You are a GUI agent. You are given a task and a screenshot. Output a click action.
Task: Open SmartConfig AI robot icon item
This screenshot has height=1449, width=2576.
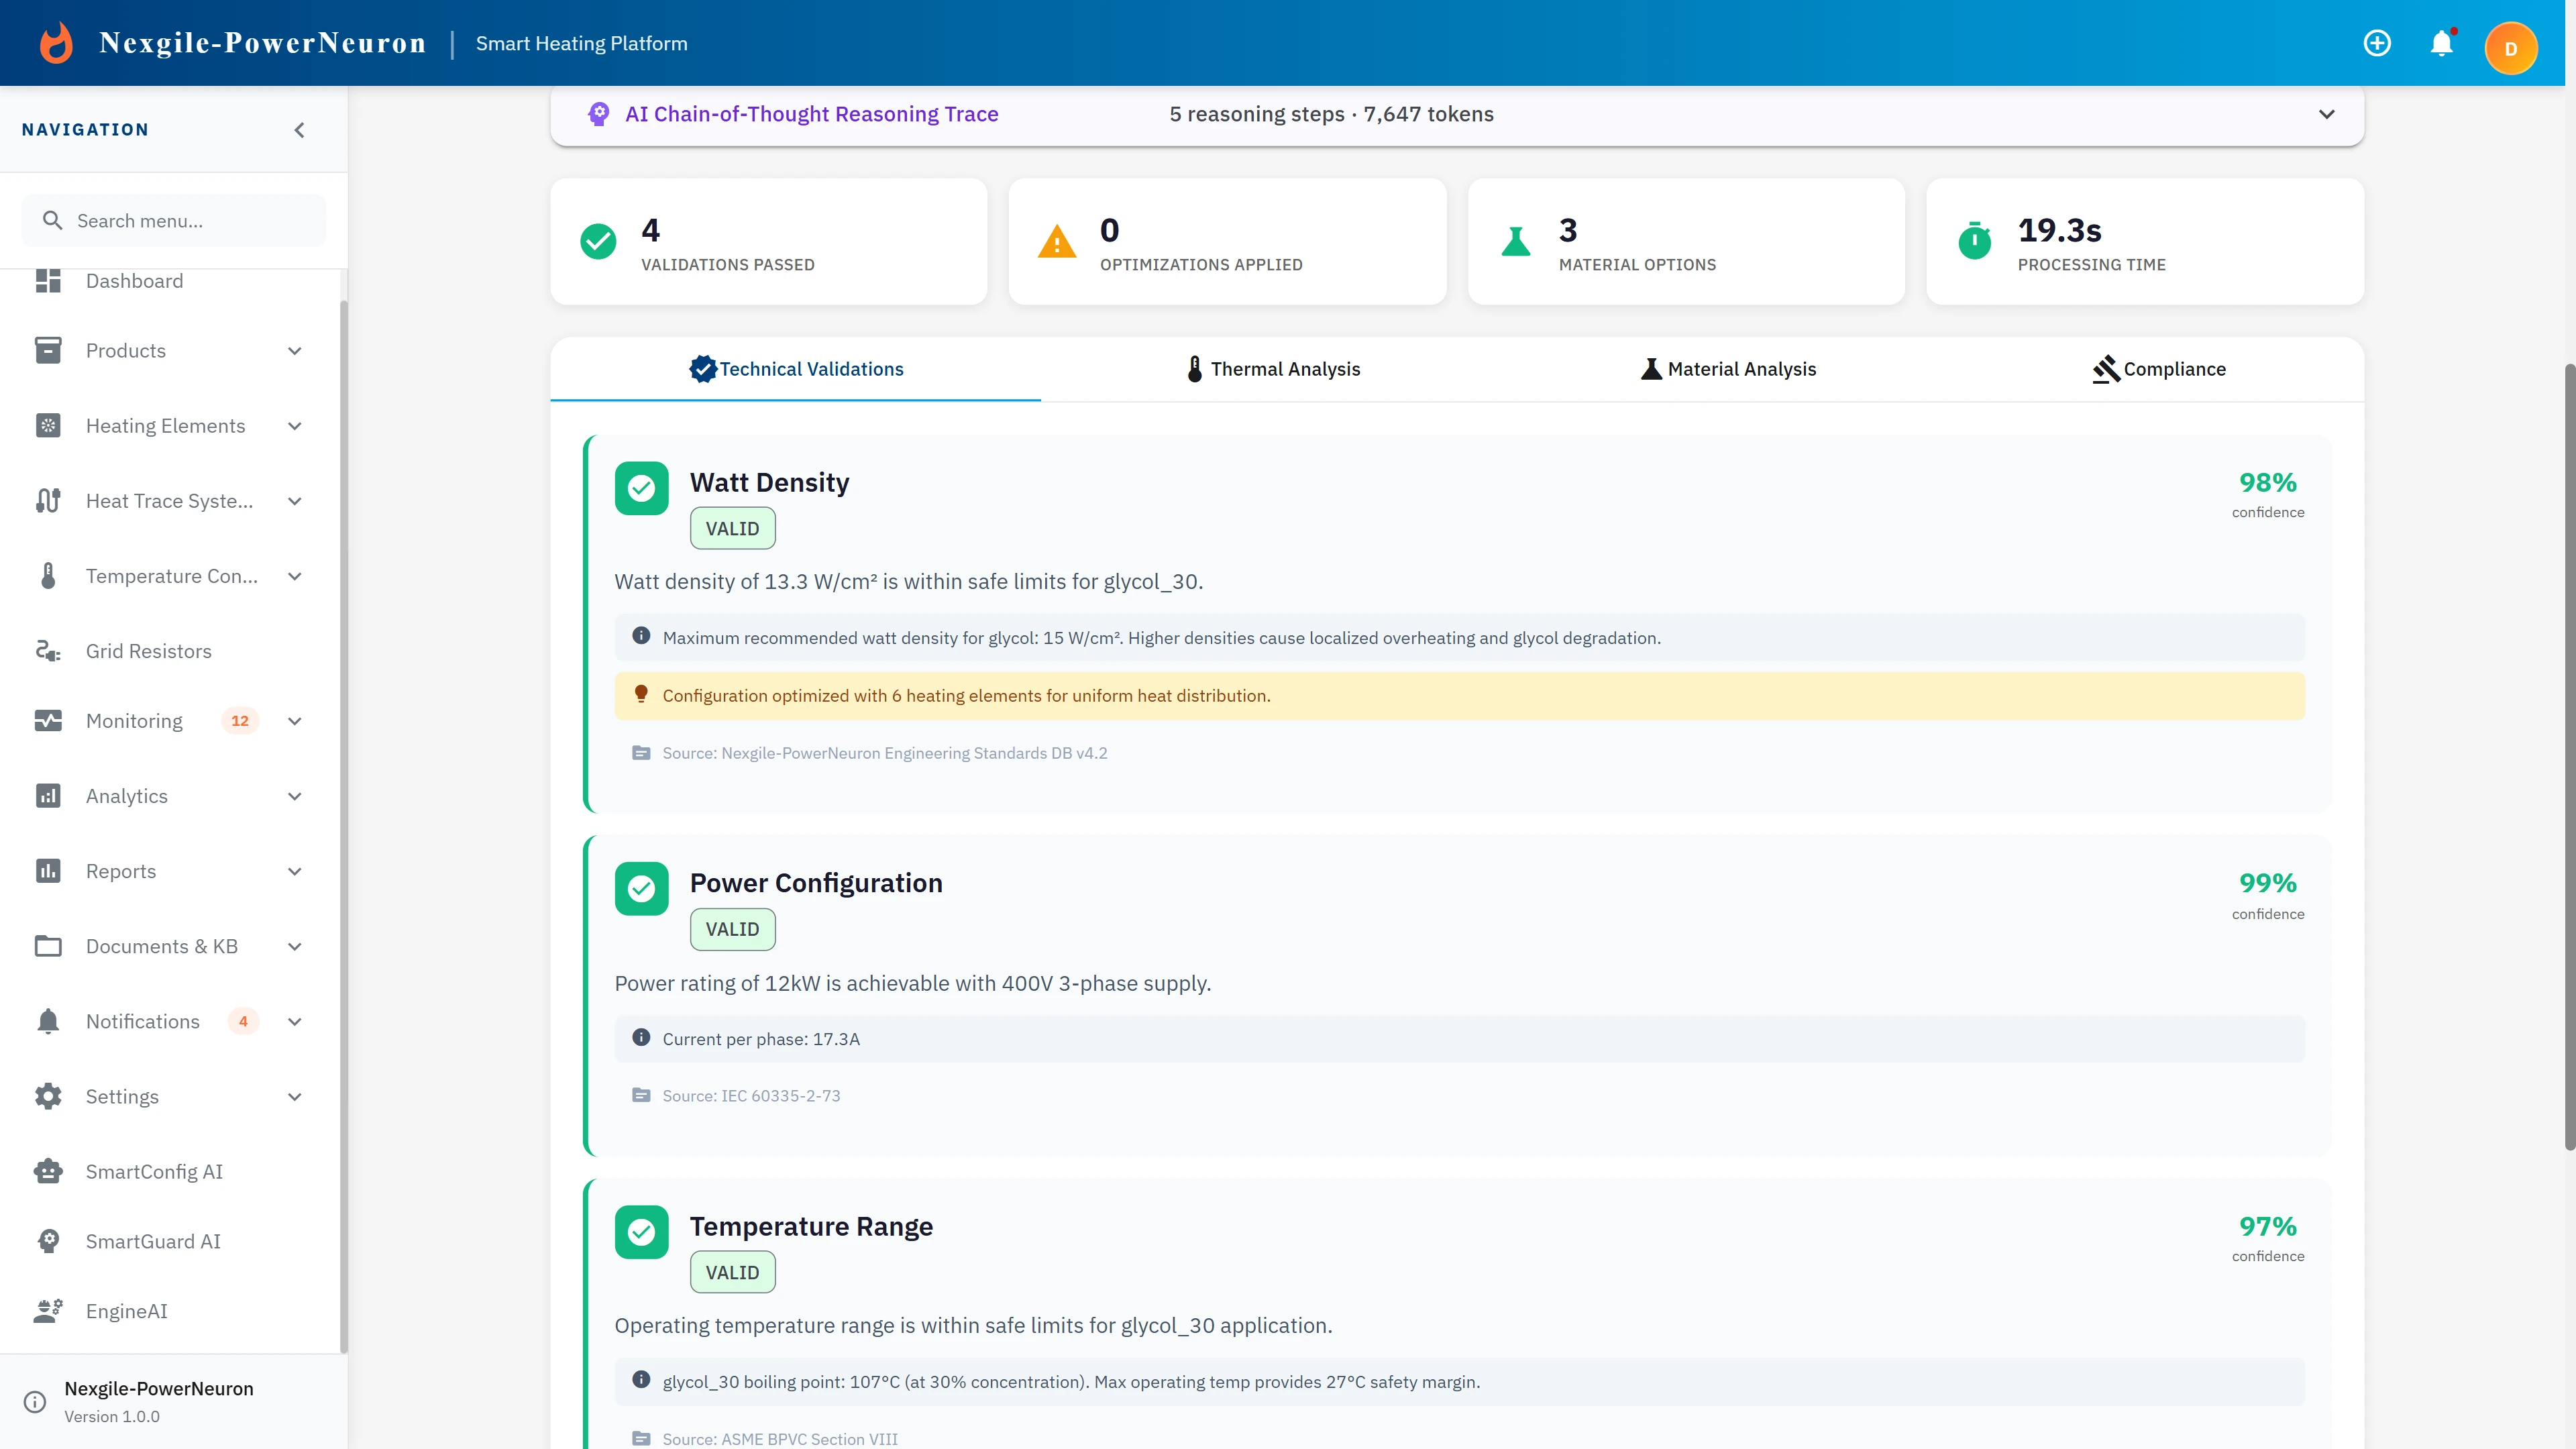(48, 1171)
